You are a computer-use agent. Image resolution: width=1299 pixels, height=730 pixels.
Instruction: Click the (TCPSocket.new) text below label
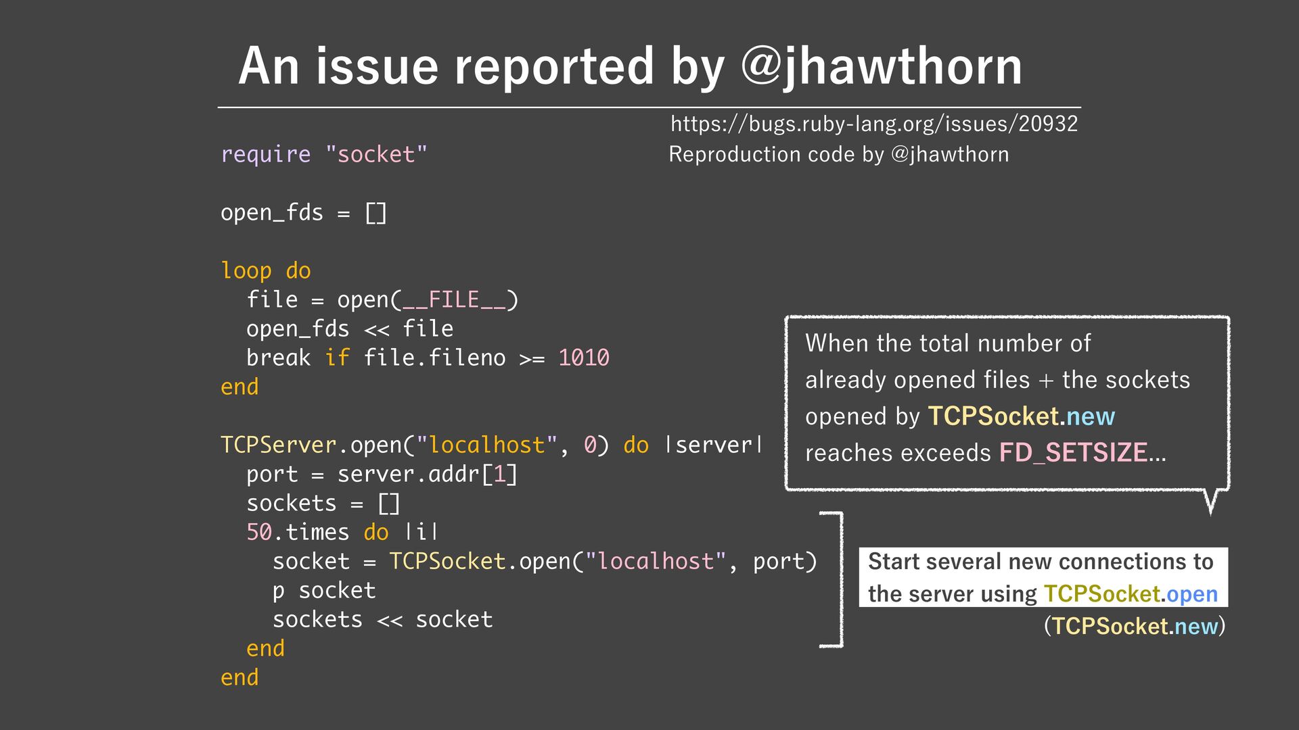point(1135,626)
